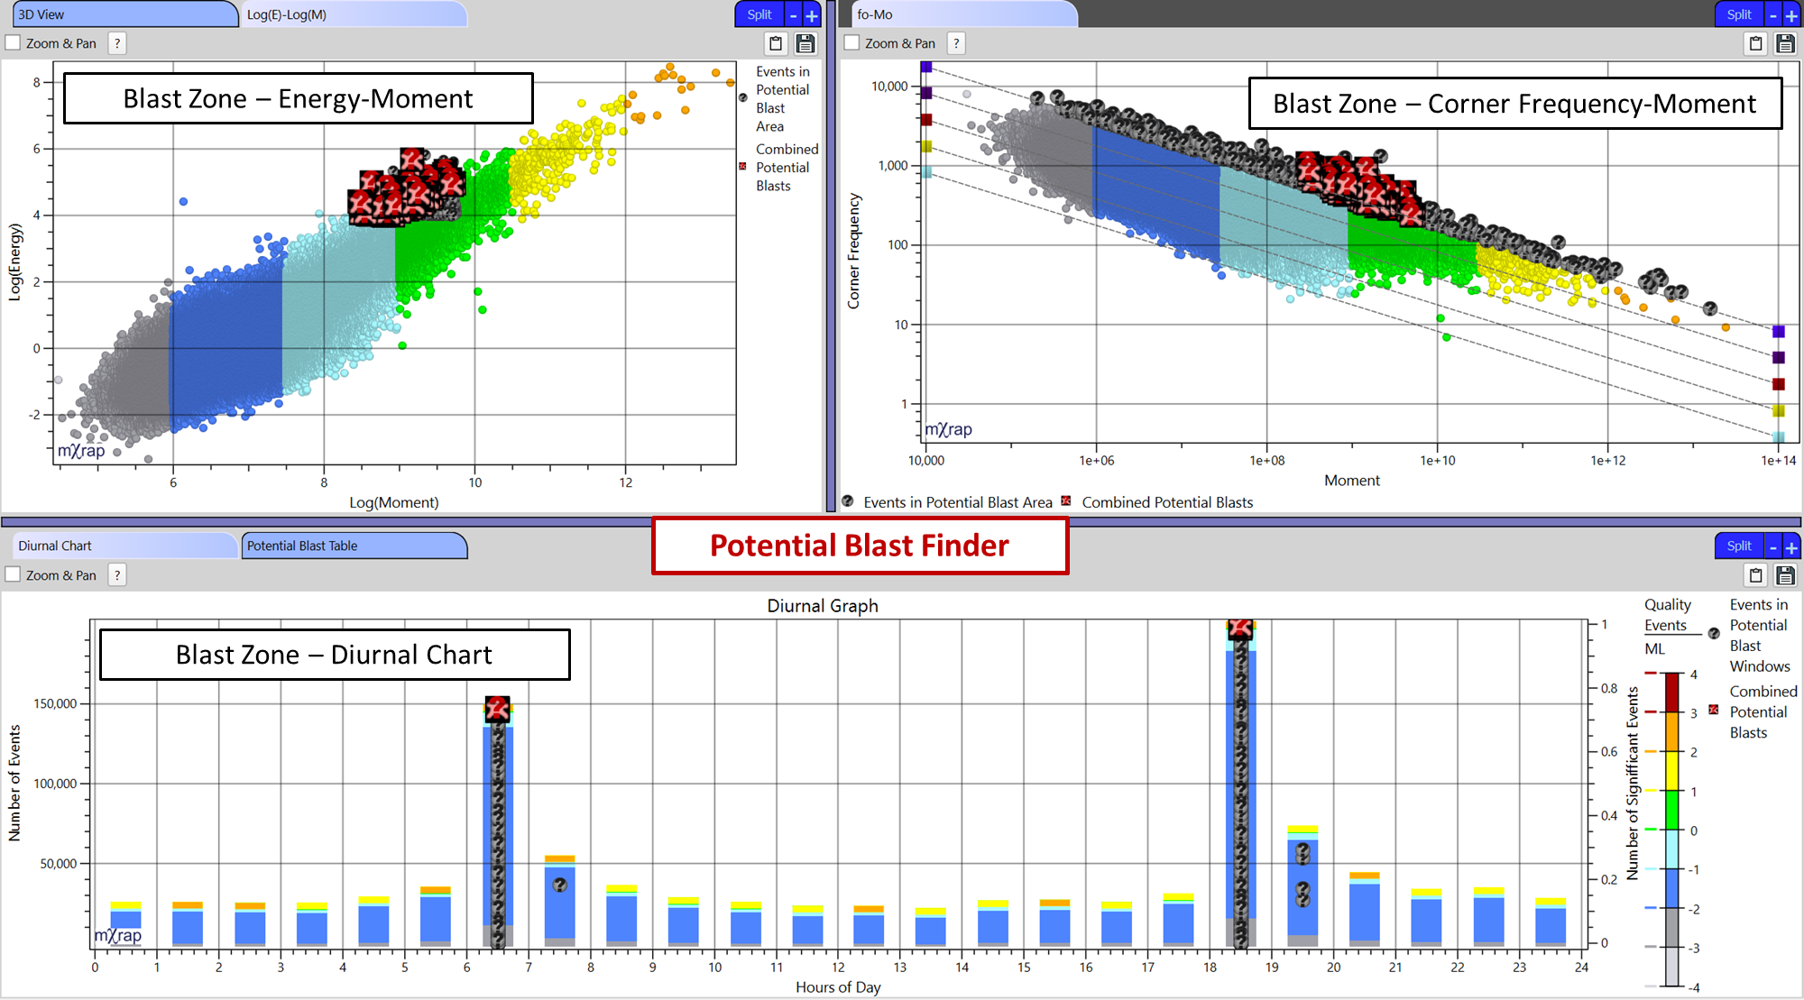This screenshot has width=1804, height=1000.
Task: Split the Energy-Moment panel
Action: pos(759,14)
